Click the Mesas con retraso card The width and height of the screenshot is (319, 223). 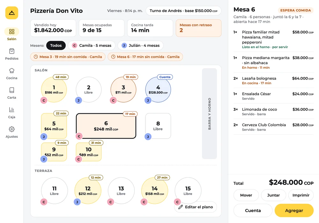[x=198, y=28]
